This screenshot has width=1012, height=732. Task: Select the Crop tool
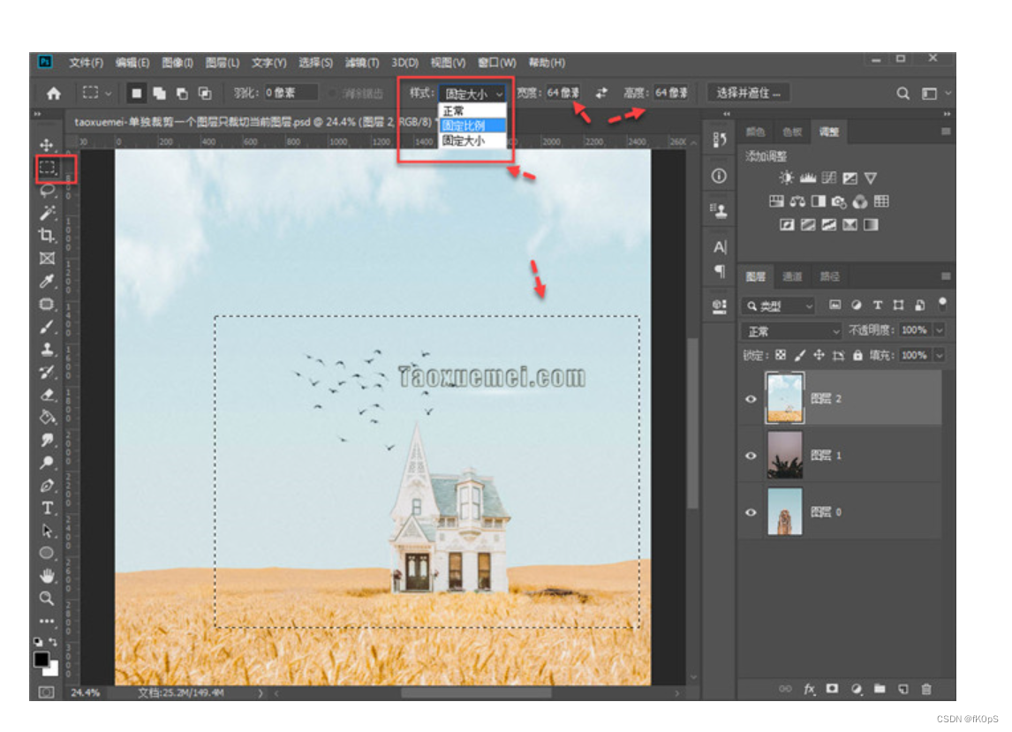point(47,236)
